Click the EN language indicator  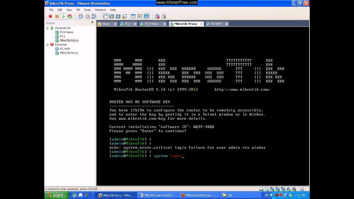[x=266, y=195]
